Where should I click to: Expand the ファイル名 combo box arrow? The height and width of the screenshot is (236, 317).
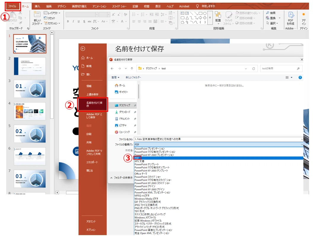coord(302,139)
